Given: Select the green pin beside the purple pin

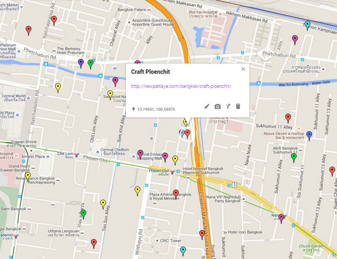Looking at the screenshot, I should click(x=91, y=64).
